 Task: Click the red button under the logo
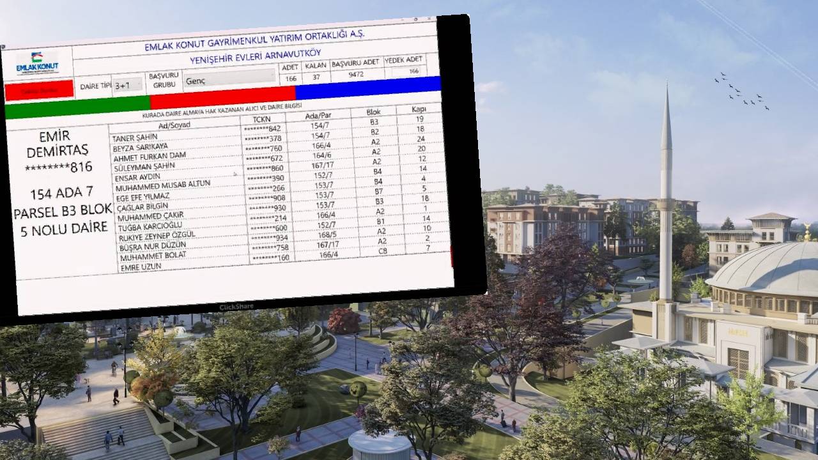[40, 91]
